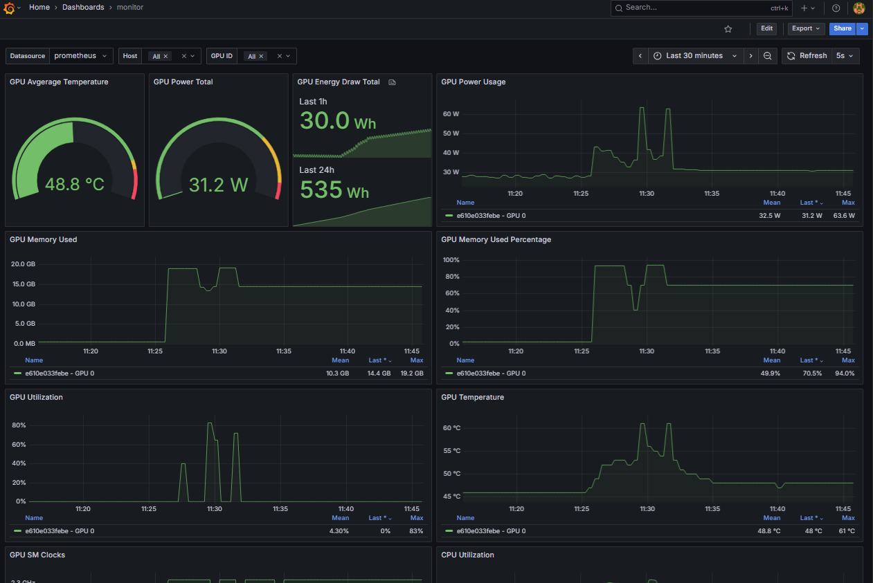Star this dashboard as favorite
Screen dimensions: 873x583
tap(728, 29)
